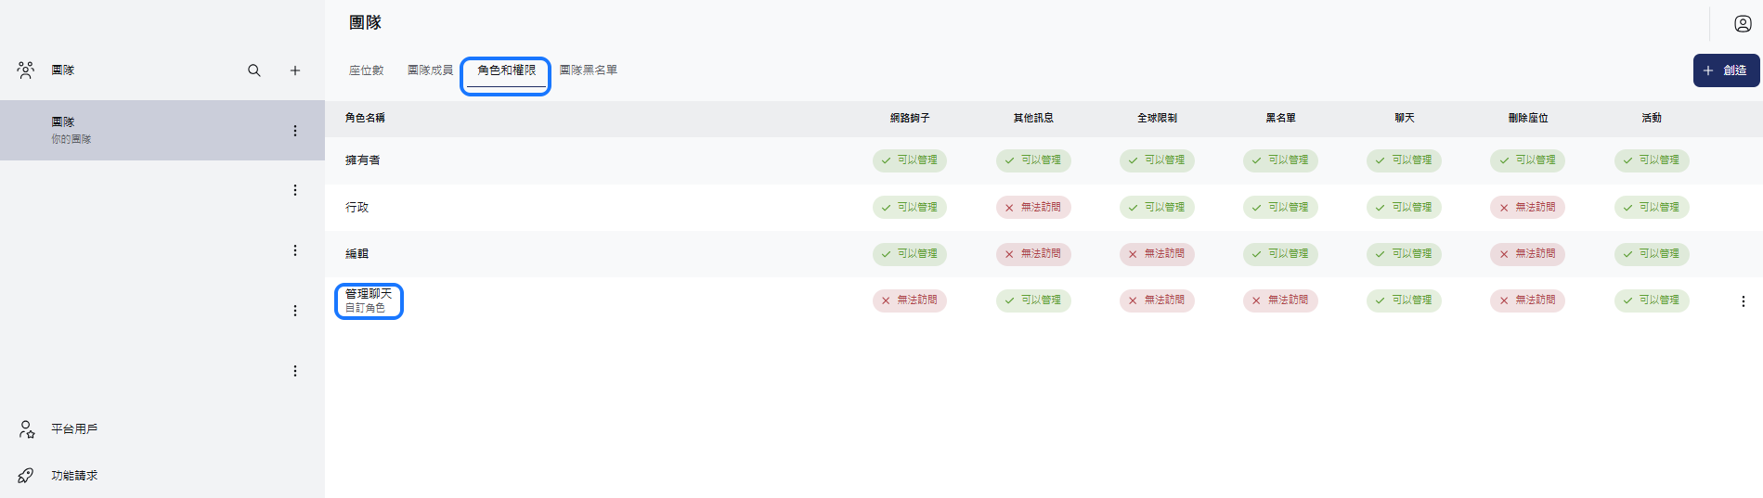
Task: Open the last three-dot menu in the sidebar list
Action: pyautogui.click(x=295, y=371)
